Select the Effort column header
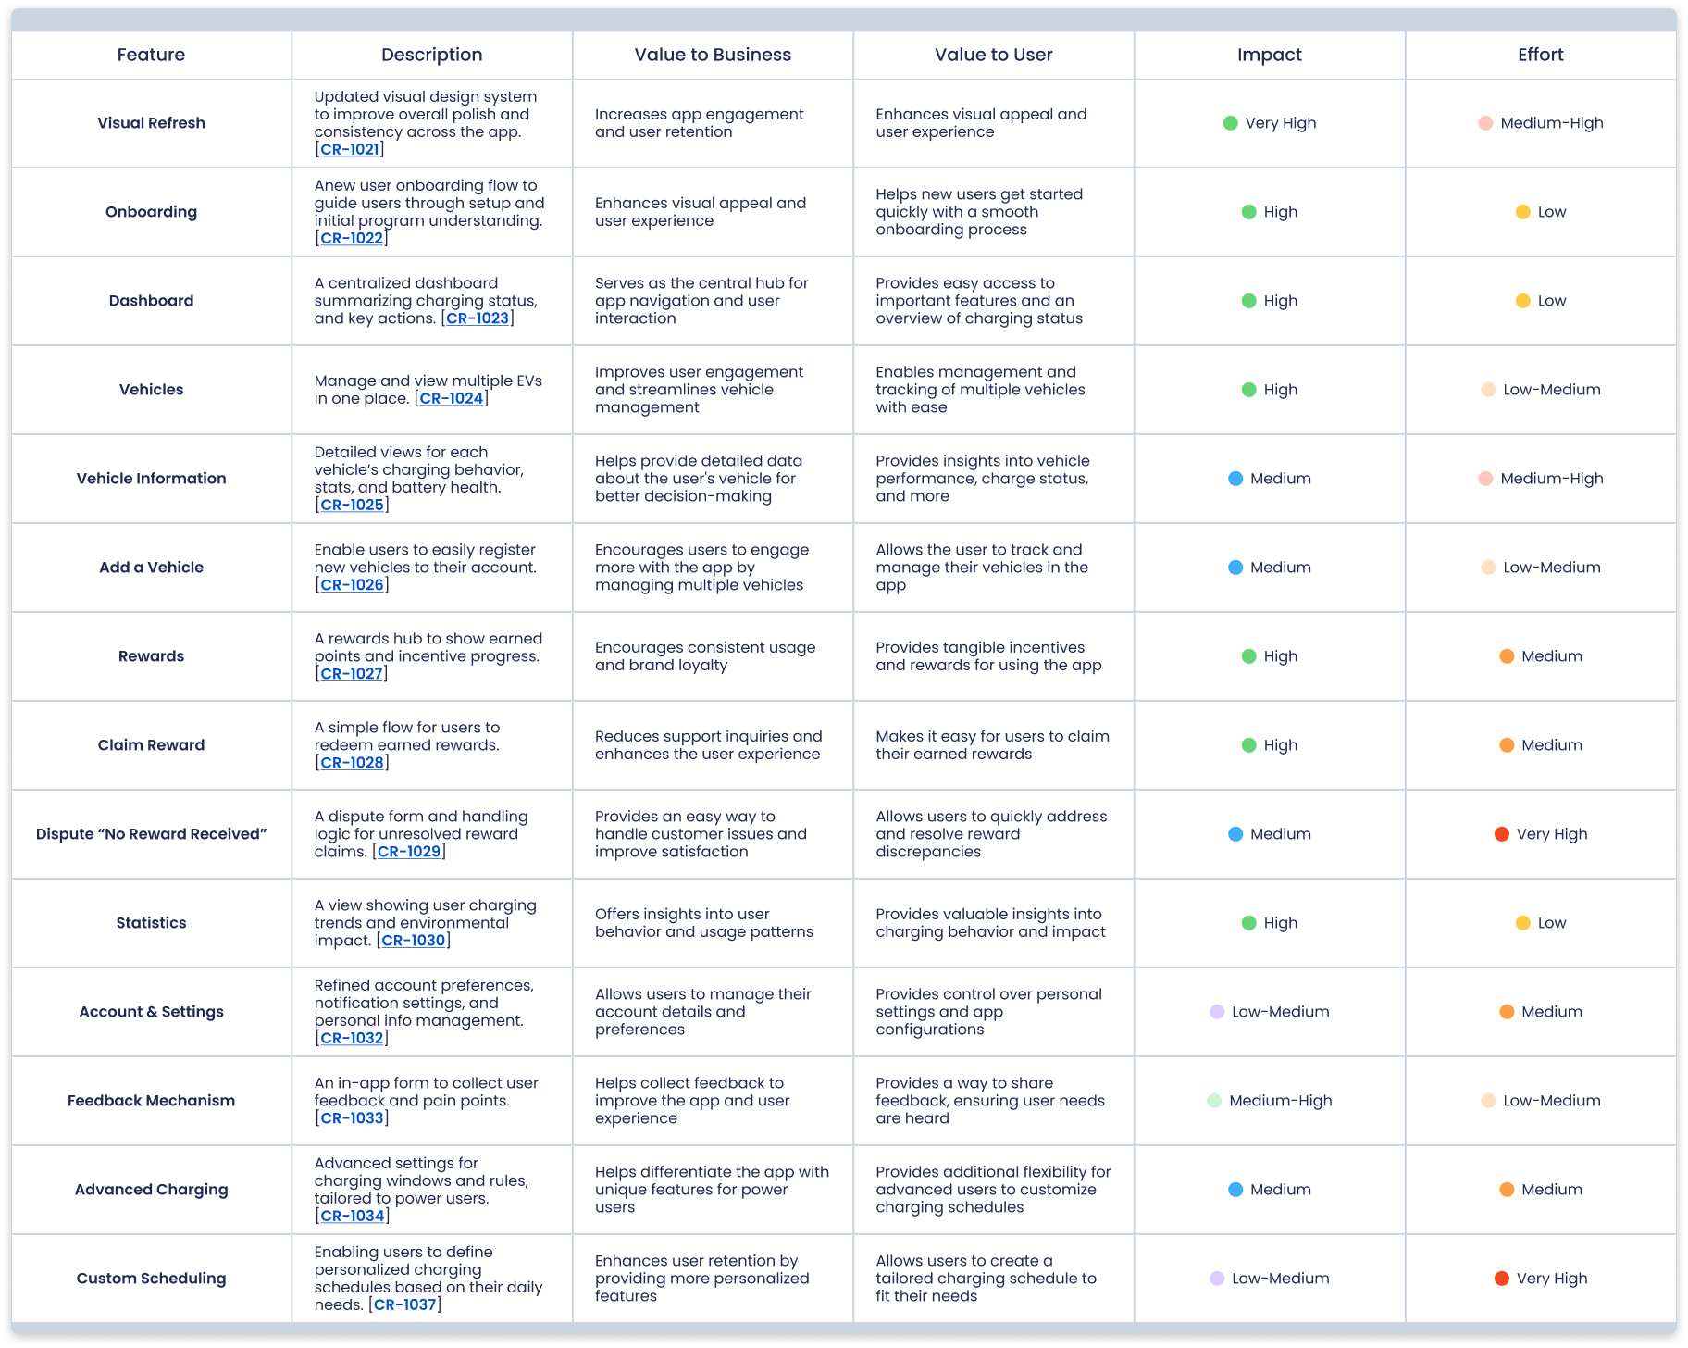 tap(1540, 55)
